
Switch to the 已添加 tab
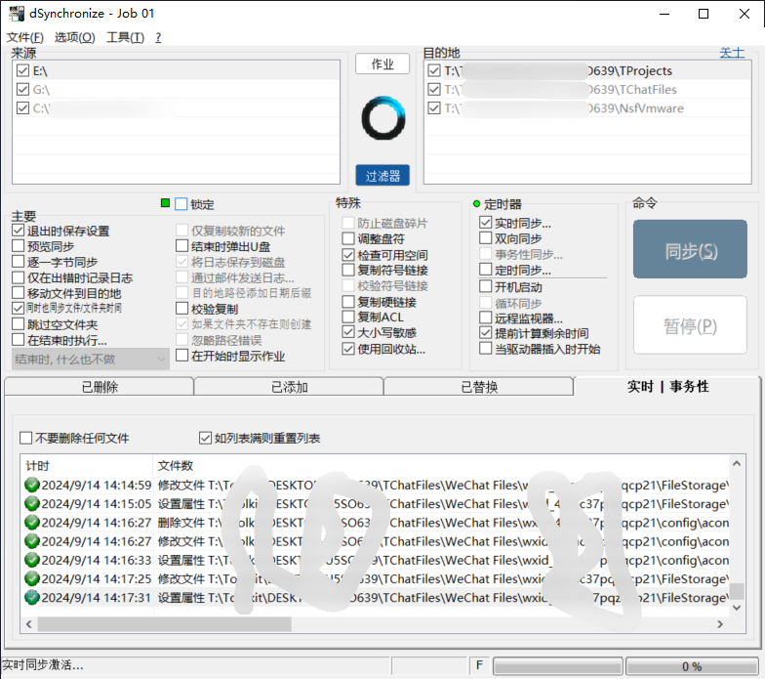pyautogui.click(x=289, y=387)
